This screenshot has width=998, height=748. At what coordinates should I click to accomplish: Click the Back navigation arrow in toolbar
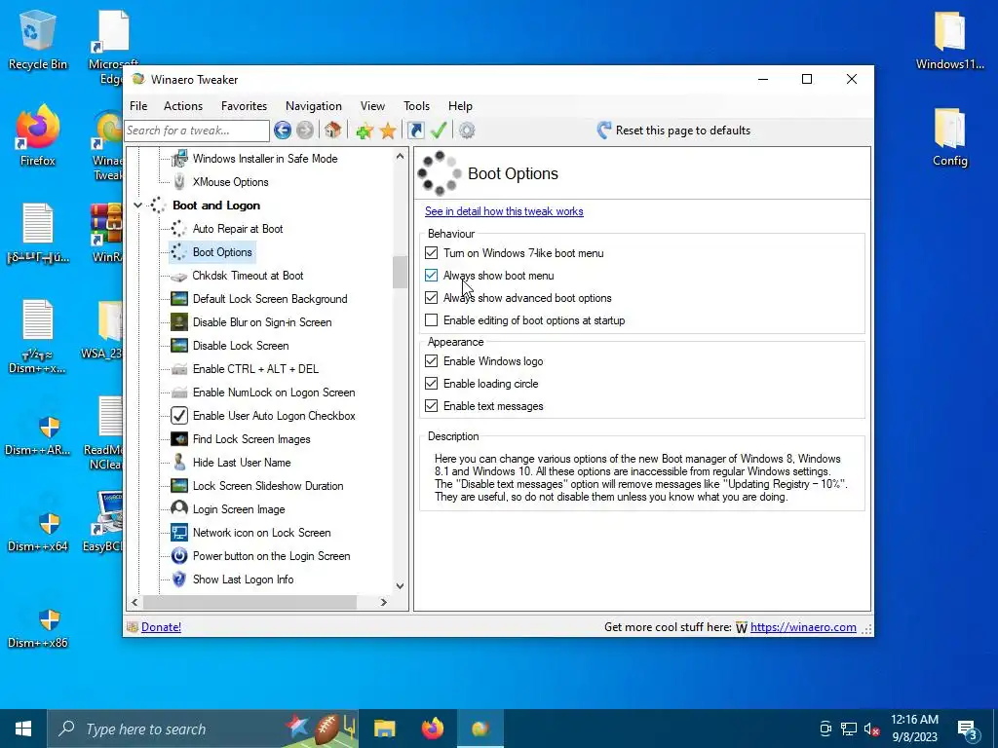click(x=283, y=131)
